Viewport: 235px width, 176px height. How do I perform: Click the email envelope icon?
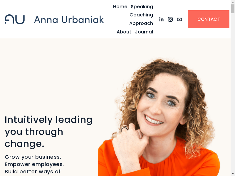[179, 19]
